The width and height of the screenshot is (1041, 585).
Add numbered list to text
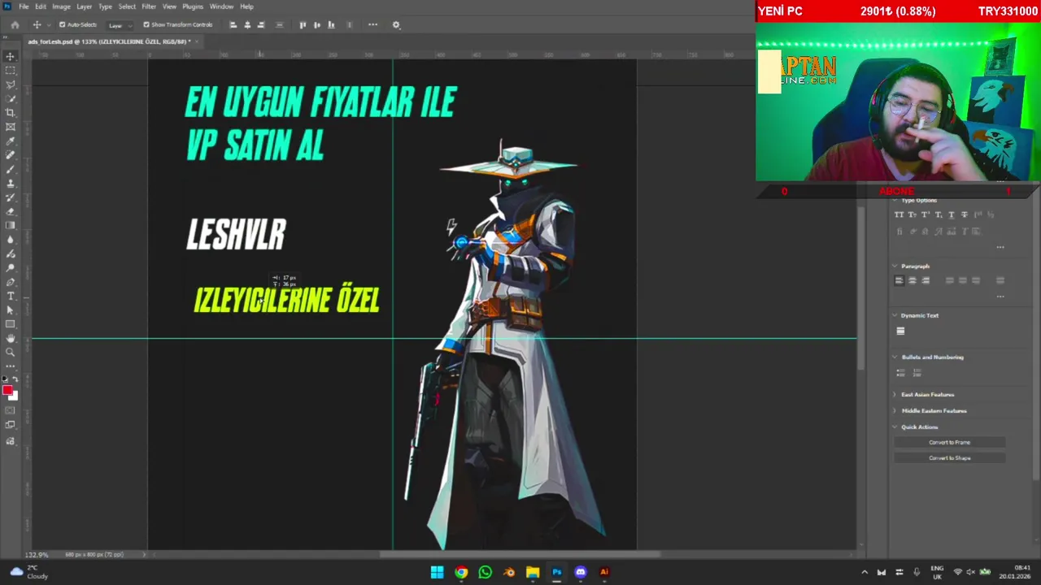pyautogui.click(x=917, y=373)
